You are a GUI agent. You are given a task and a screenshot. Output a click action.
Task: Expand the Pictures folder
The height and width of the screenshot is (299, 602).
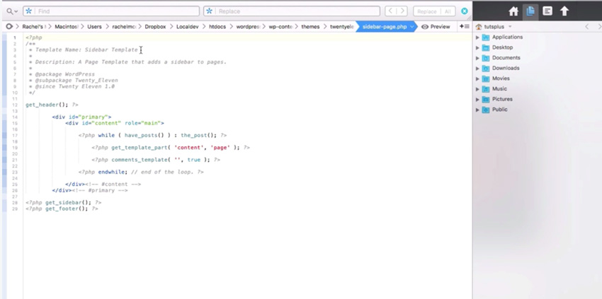click(x=477, y=99)
